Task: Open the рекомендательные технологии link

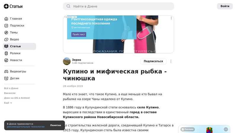Action: (26, 127)
